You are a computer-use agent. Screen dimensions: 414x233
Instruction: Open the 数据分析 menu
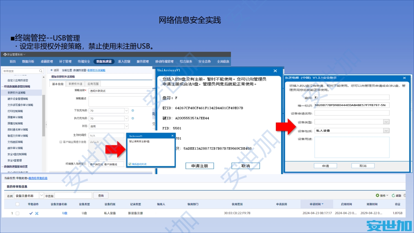point(28,61)
